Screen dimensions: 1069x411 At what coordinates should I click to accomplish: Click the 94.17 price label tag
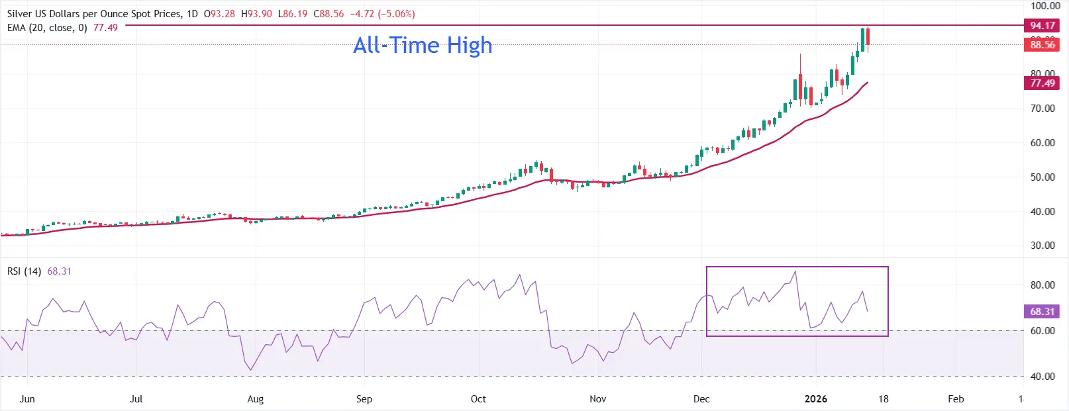tap(1042, 26)
